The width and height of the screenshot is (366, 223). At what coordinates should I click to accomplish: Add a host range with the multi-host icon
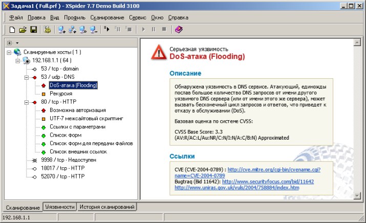click(x=72, y=30)
